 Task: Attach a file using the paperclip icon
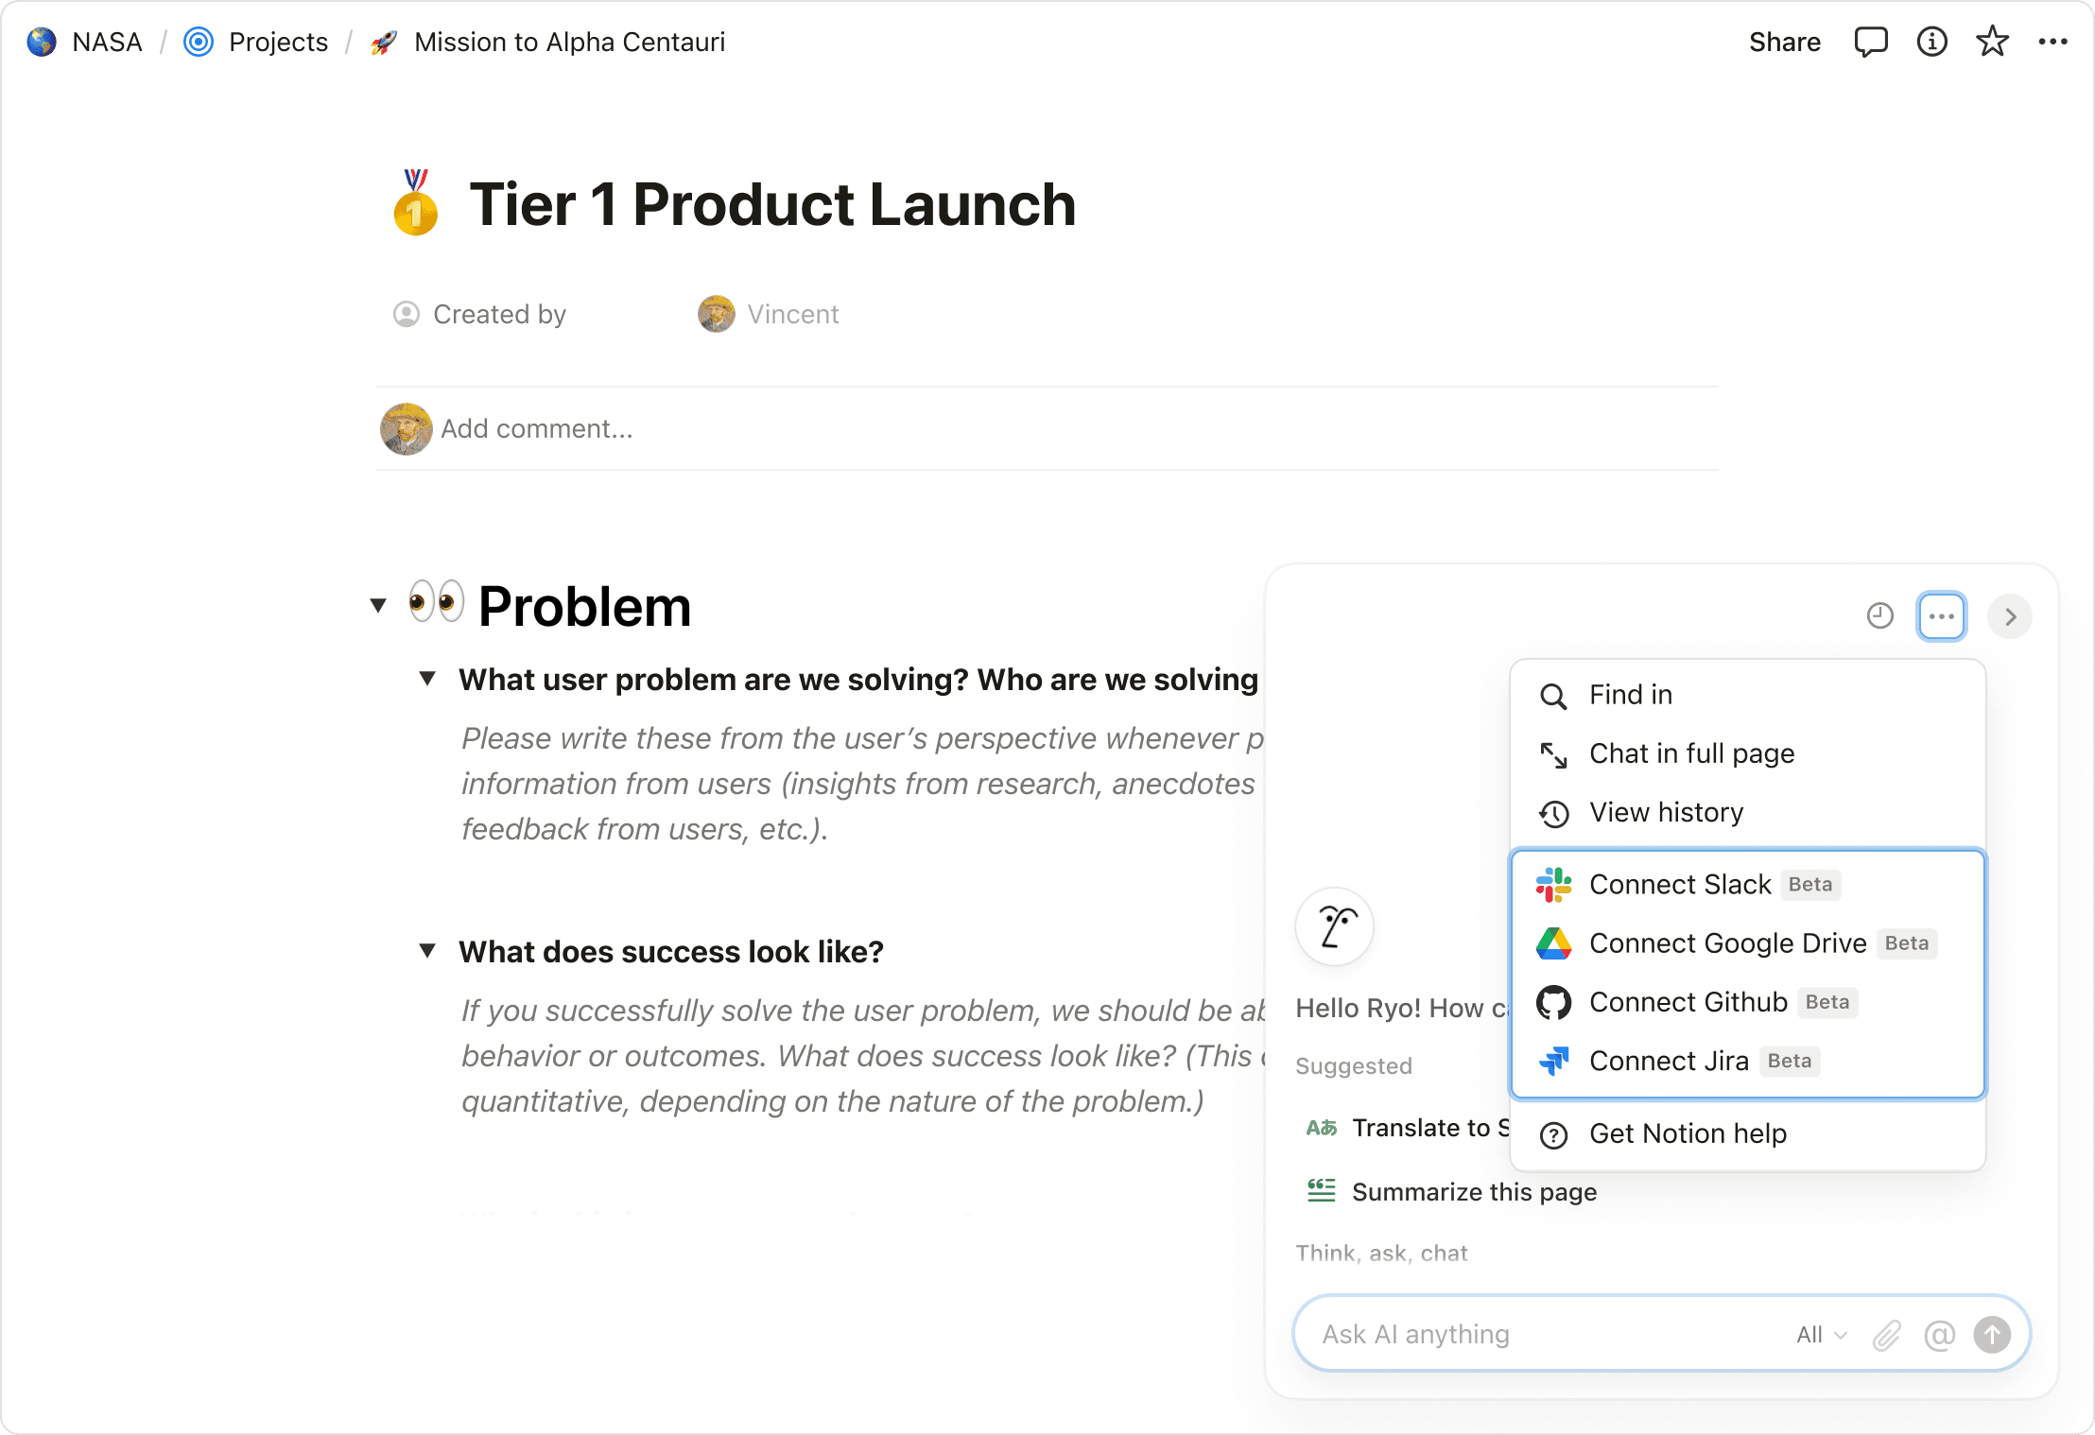click(1887, 1334)
